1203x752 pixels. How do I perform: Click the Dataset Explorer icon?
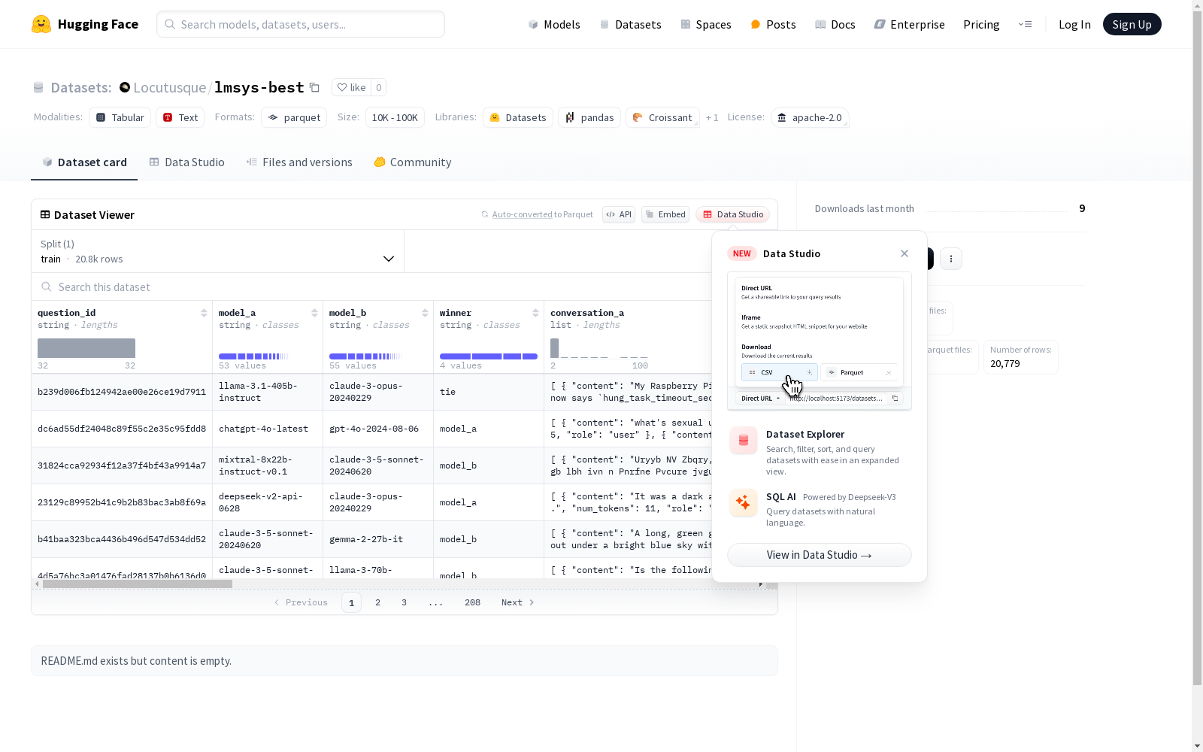744,441
